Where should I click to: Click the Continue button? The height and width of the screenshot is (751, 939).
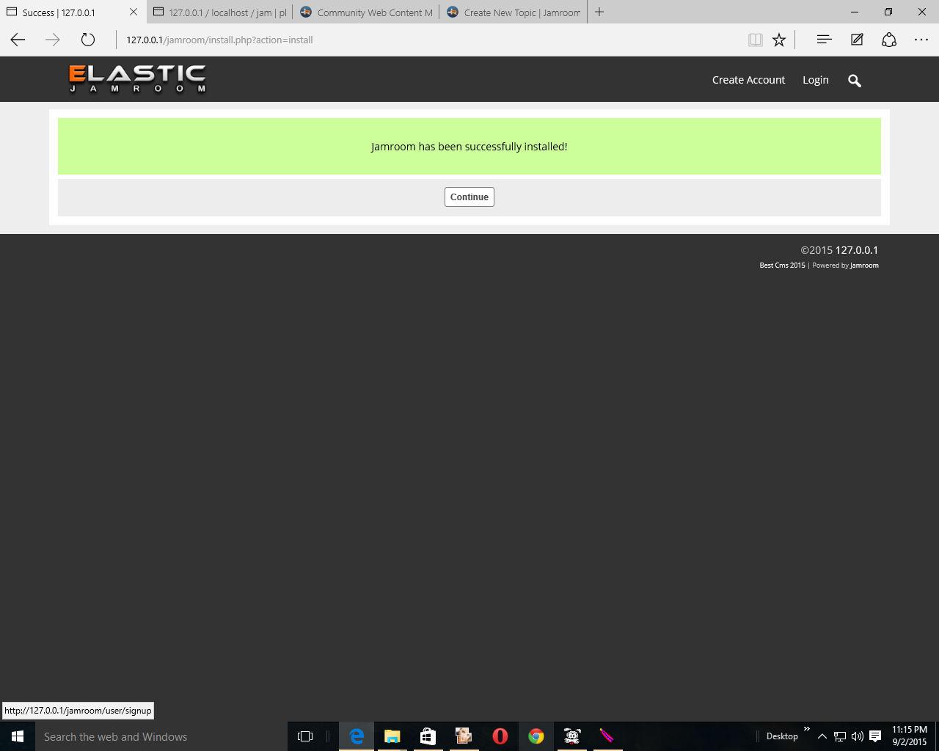[x=469, y=197]
